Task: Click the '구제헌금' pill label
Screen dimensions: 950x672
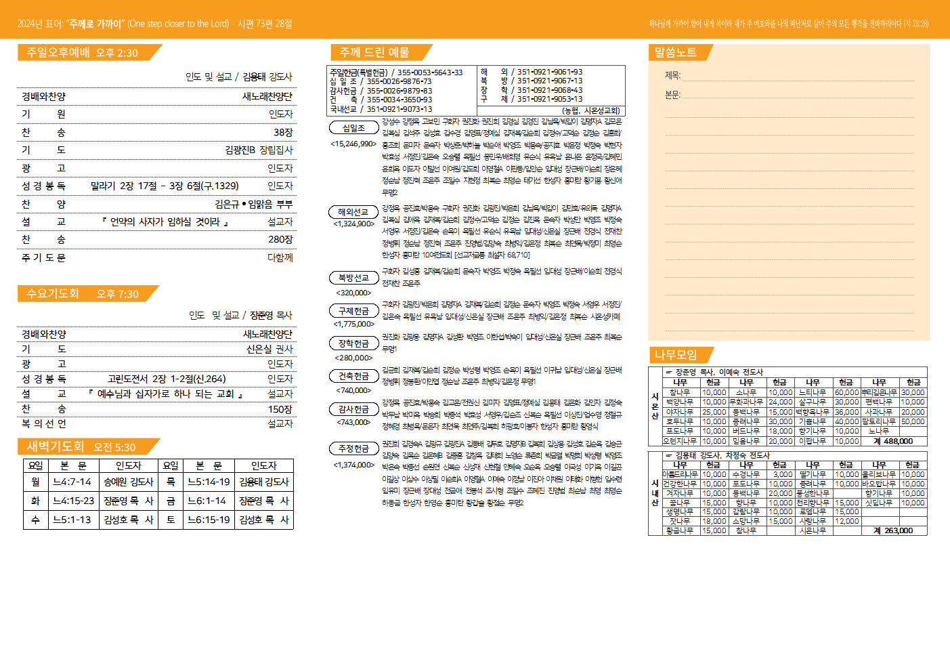Action: (x=353, y=311)
